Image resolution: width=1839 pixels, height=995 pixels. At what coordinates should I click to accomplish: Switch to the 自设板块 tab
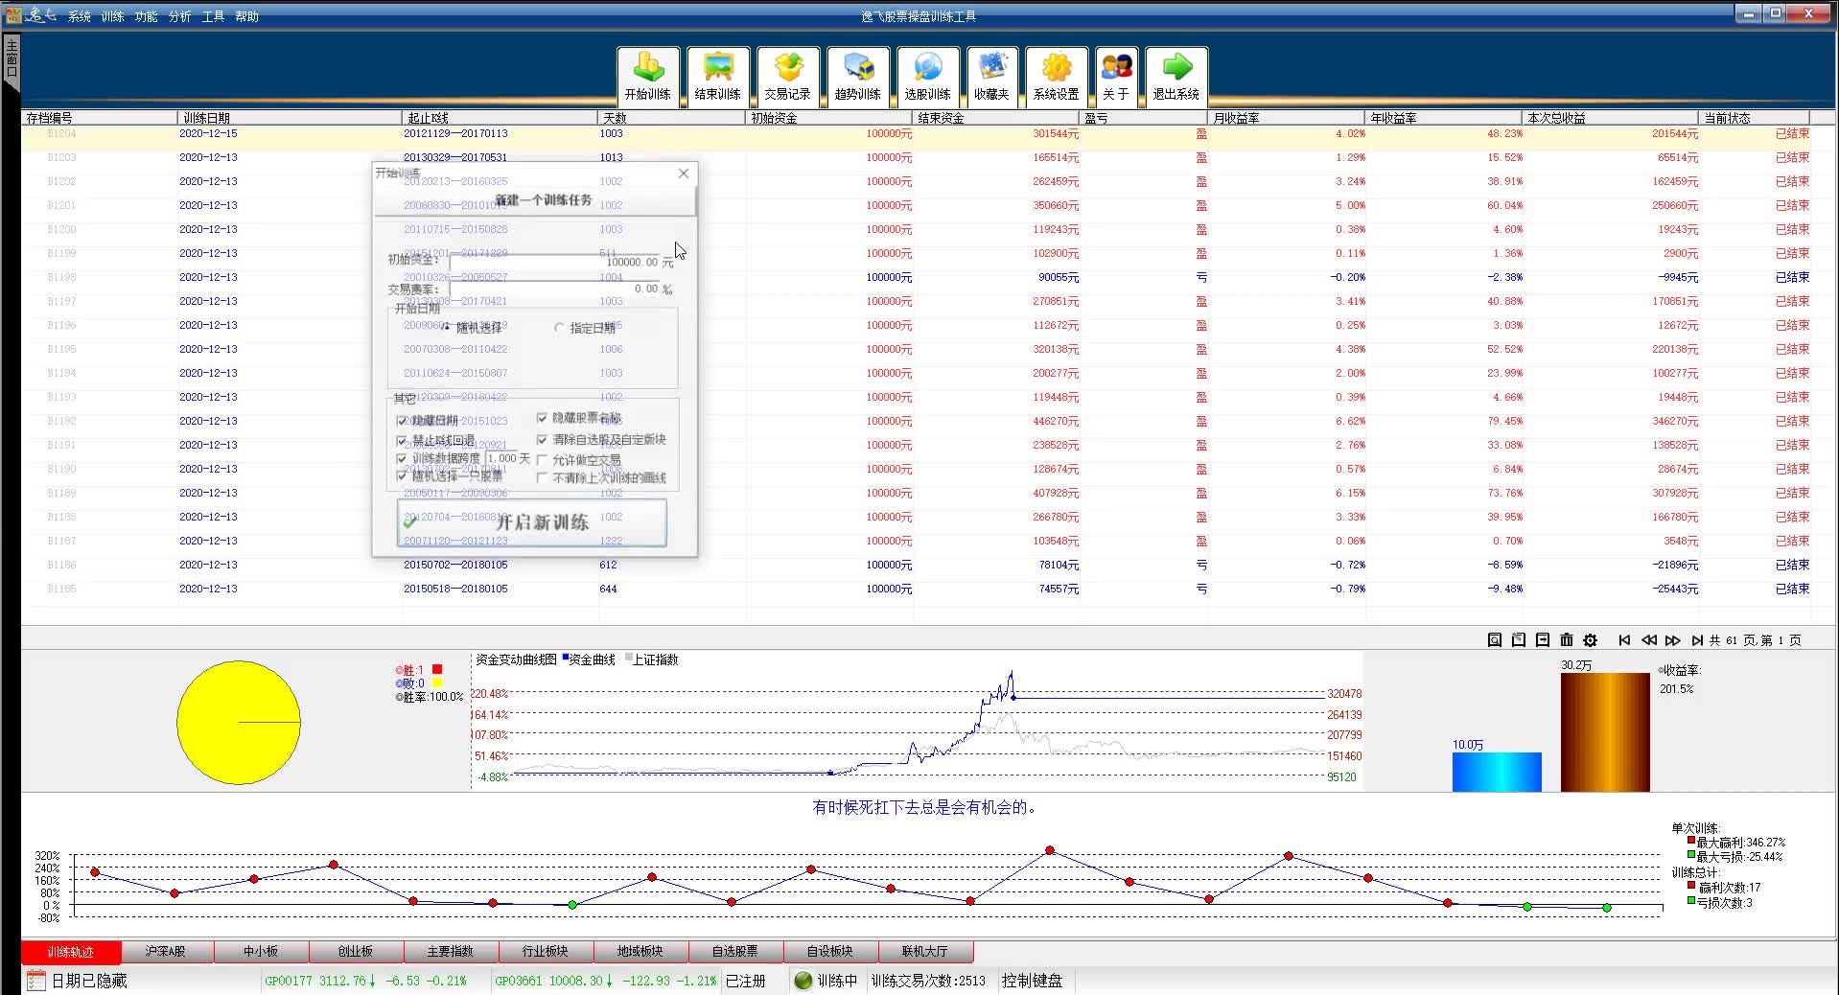click(830, 952)
